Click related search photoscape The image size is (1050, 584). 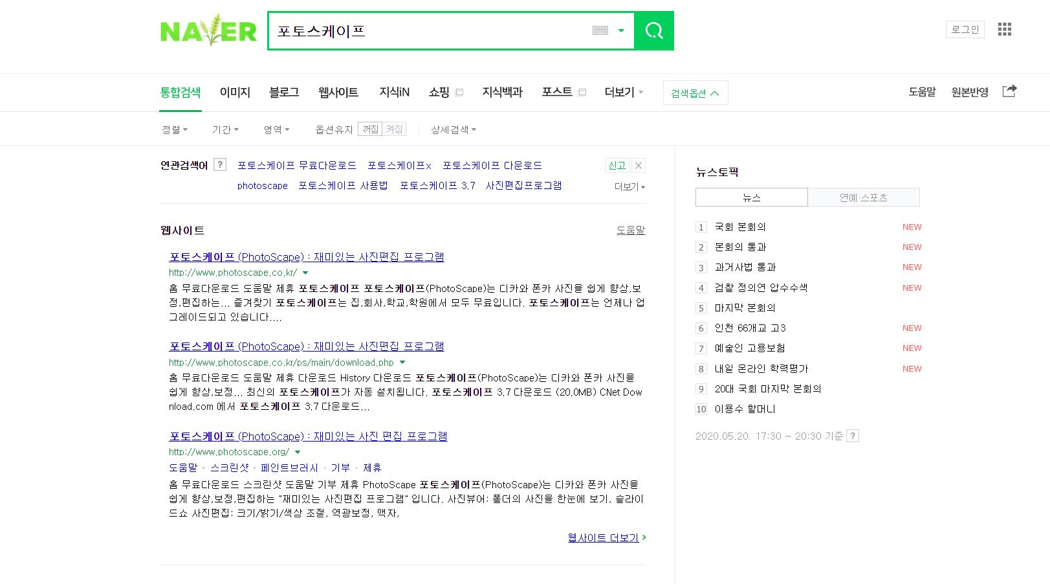tap(262, 185)
